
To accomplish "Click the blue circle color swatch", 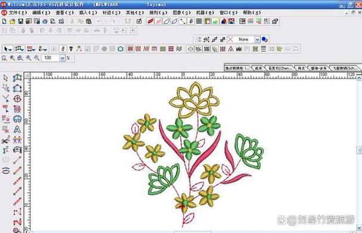I will [x=265, y=40].
